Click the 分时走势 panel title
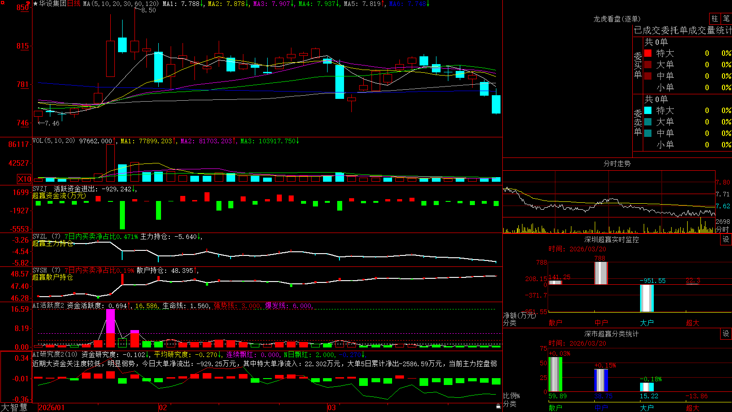Viewport: 732px width, 412px height. [x=617, y=163]
